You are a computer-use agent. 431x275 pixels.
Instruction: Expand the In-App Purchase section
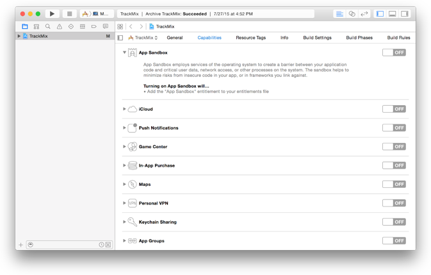124,165
